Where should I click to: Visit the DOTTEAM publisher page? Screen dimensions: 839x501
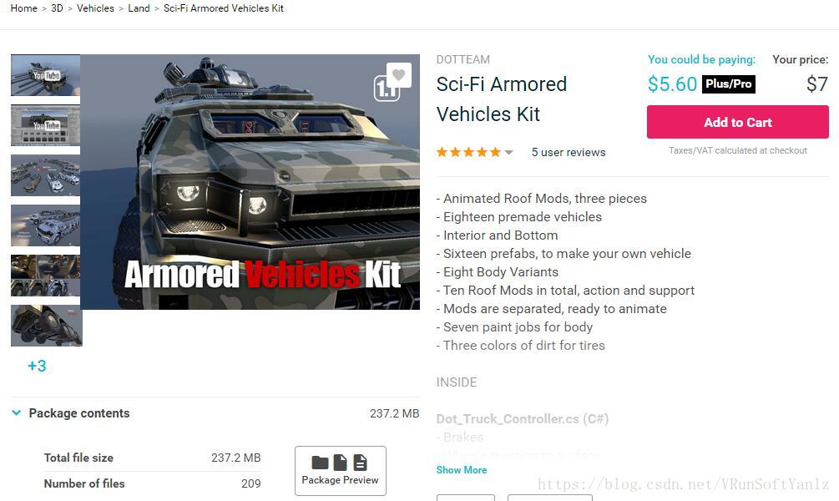[x=462, y=59]
